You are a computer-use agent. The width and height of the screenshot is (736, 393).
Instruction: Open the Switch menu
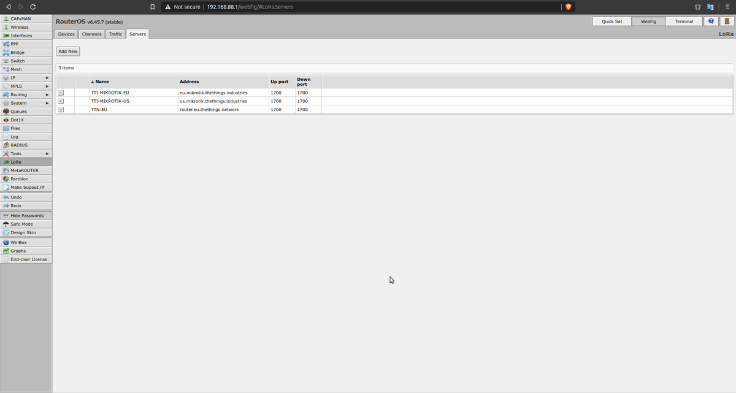[26, 61]
